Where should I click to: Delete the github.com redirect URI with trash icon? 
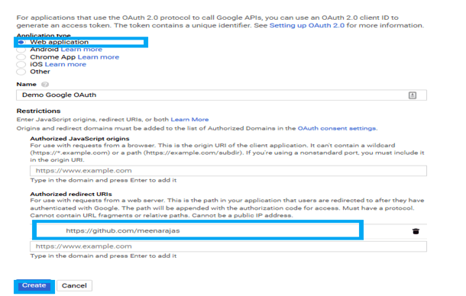tap(416, 231)
